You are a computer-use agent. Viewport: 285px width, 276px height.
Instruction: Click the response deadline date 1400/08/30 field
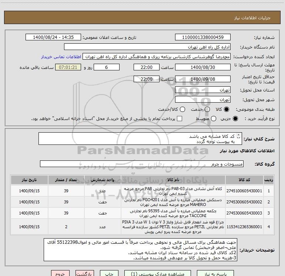click(203, 67)
